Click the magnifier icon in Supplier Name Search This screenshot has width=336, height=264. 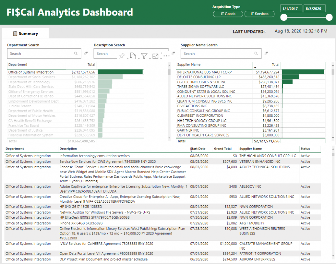[256, 53]
